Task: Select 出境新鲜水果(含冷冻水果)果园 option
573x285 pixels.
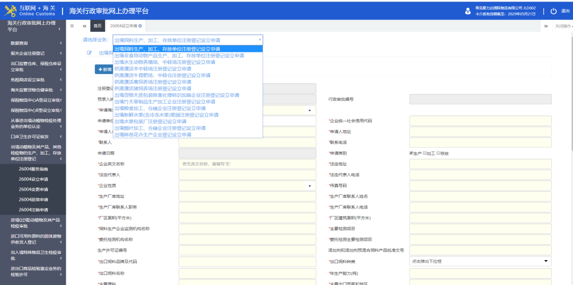Action: coord(187,114)
